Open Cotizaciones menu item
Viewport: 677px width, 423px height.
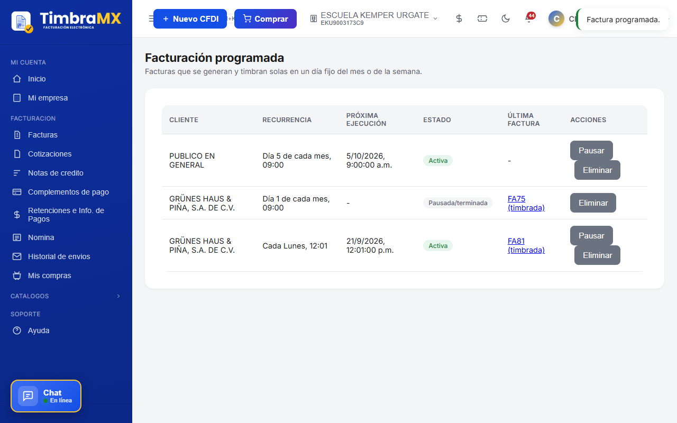click(66, 154)
